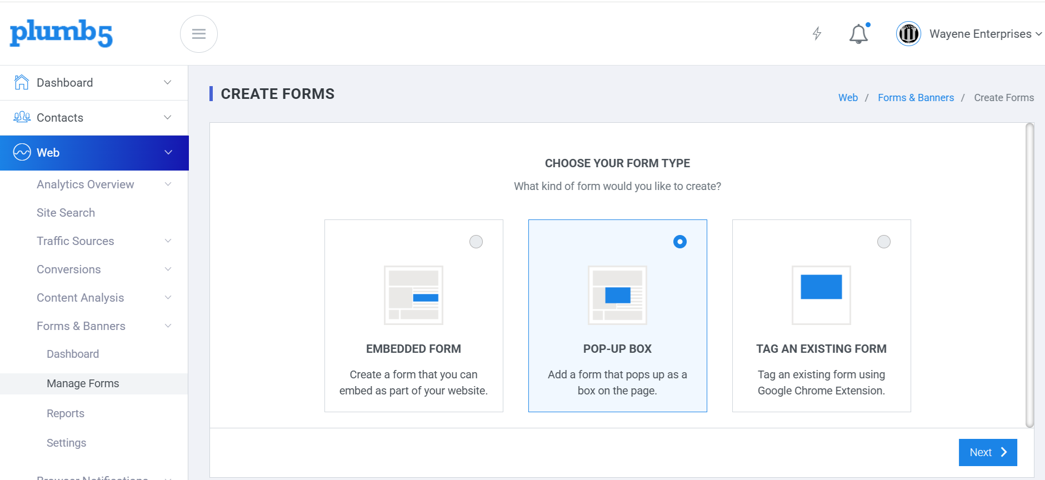Follow the Forms & Banners breadcrumb link
This screenshot has height=480, width=1045.
(916, 98)
